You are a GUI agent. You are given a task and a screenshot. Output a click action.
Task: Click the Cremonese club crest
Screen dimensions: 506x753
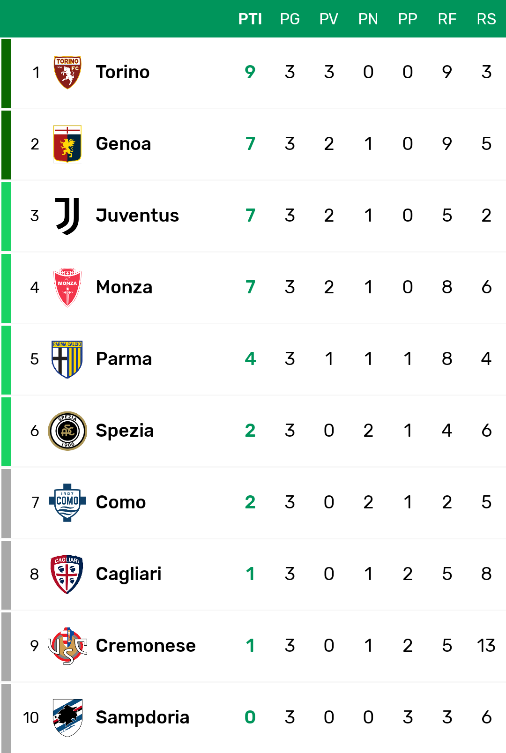pyautogui.click(x=67, y=646)
